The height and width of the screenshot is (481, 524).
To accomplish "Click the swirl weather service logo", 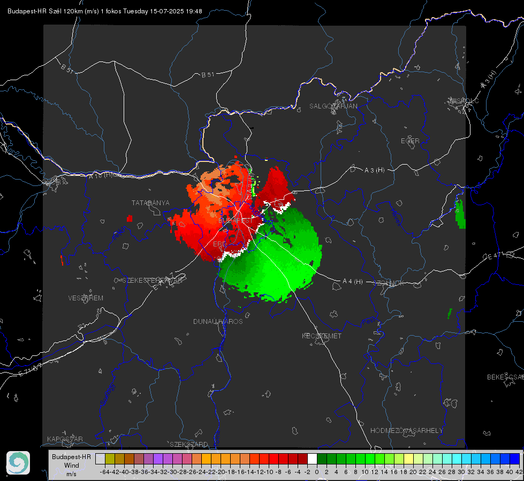I will pos(18,463).
